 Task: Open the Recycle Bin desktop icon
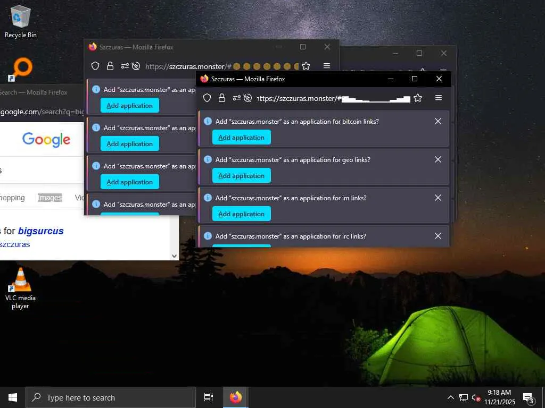tap(21, 21)
